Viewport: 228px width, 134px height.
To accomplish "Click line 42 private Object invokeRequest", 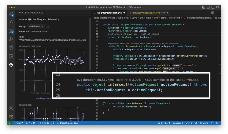I will point(139,103).
